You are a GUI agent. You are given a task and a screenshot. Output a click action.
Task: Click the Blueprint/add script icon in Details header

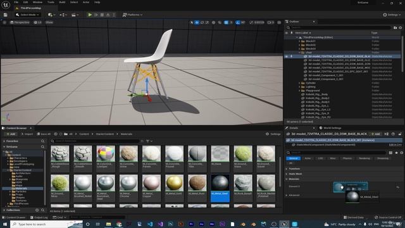[387, 134]
